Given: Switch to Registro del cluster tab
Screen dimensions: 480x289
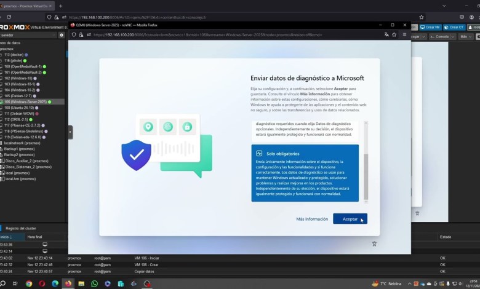Looking at the screenshot, I should coord(20,228).
